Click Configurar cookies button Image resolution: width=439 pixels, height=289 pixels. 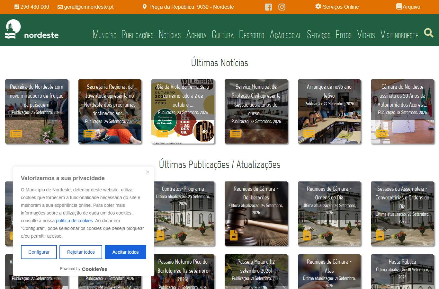(39, 252)
